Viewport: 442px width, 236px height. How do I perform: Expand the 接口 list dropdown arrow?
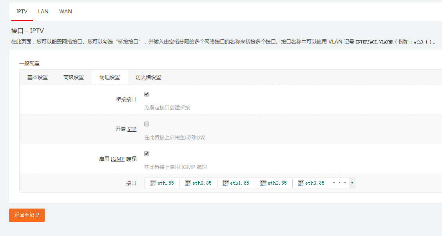point(351,183)
